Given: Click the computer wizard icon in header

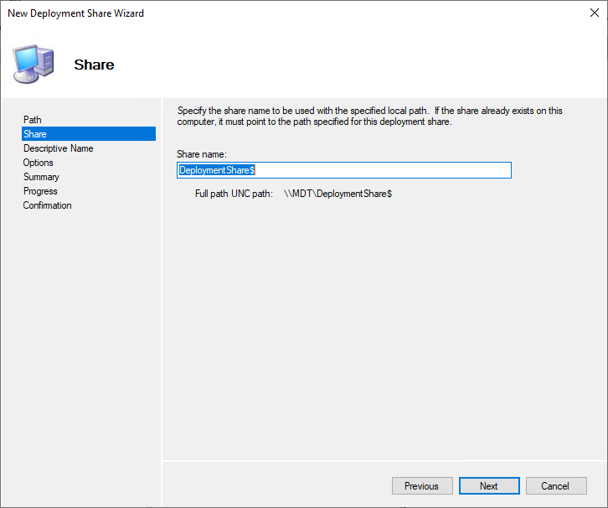Looking at the screenshot, I should [x=33, y=64].
